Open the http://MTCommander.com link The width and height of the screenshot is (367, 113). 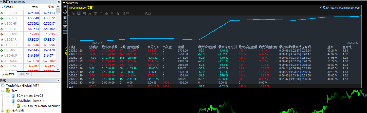coord(345,8)
